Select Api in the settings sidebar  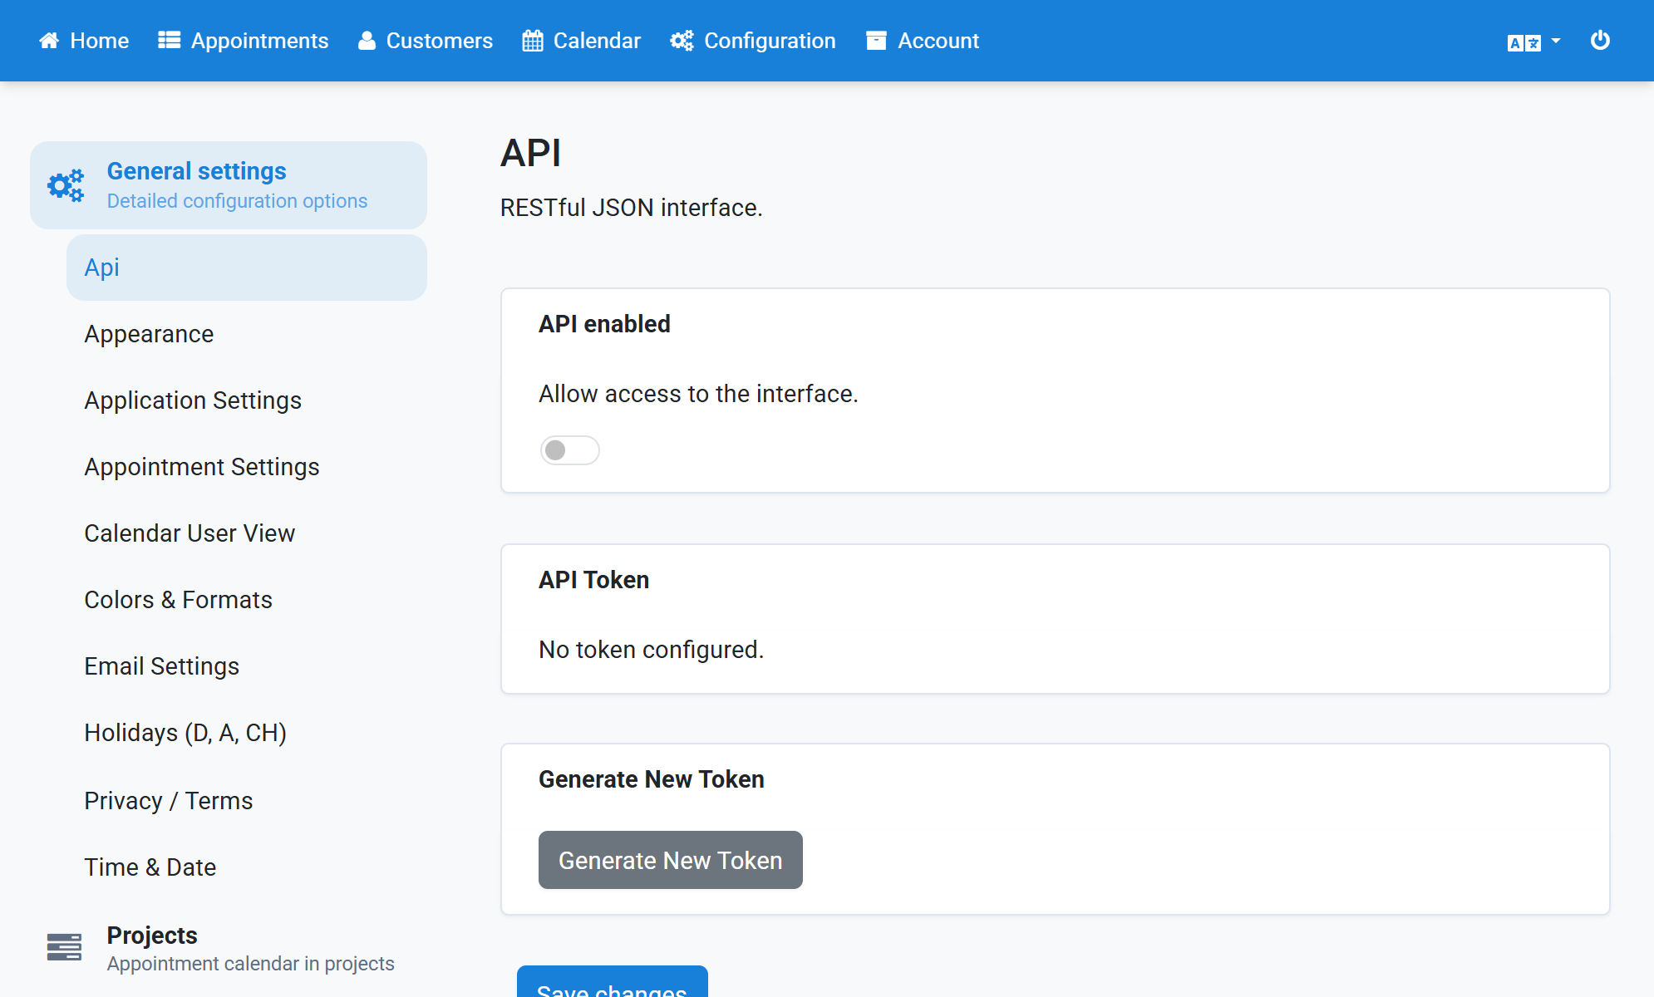pos(247,268)
